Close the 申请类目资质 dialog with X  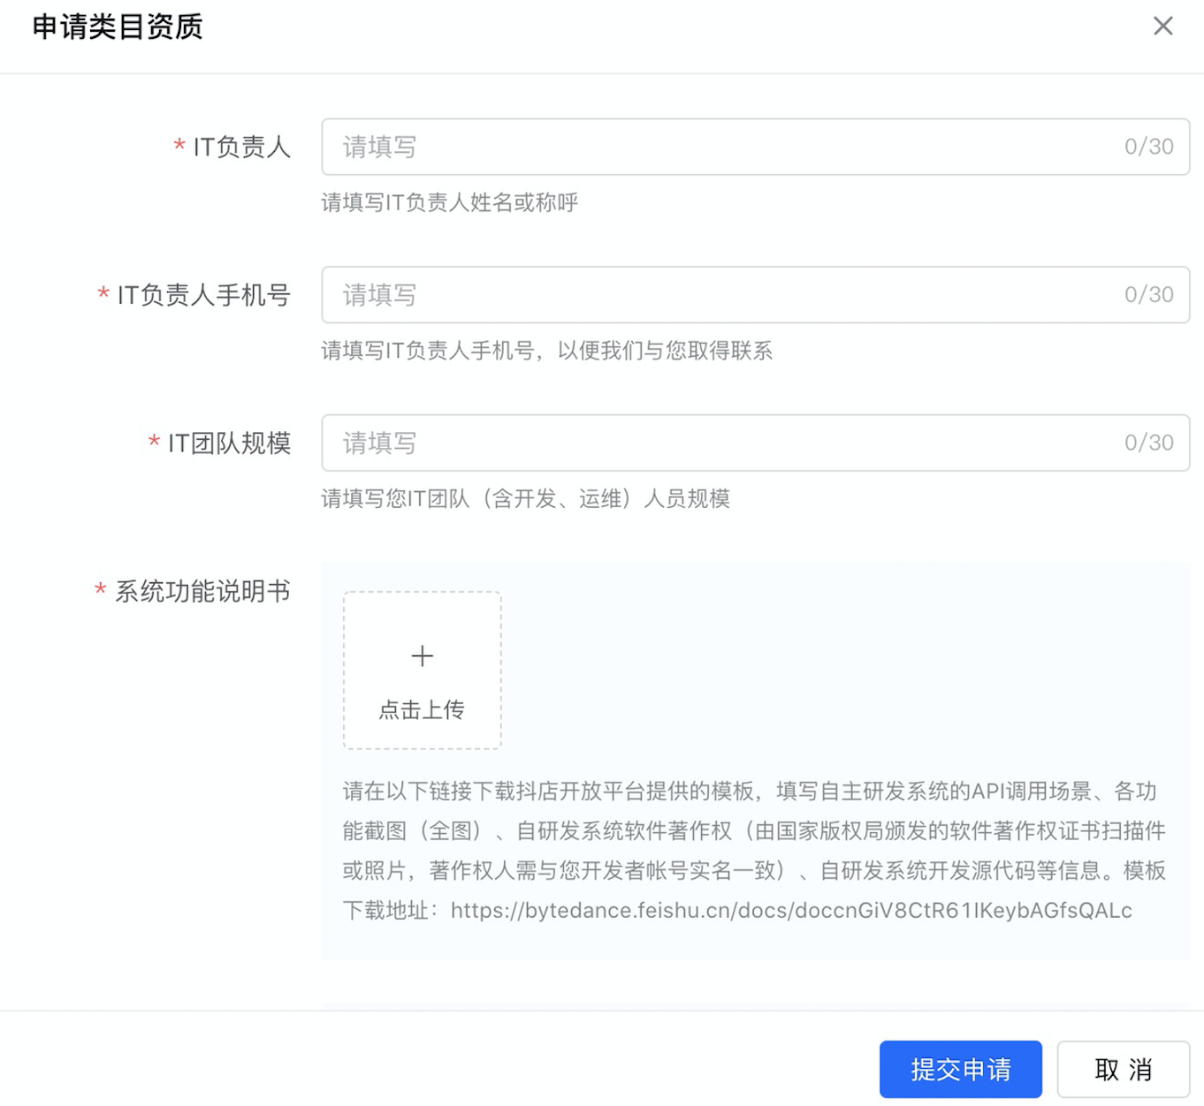(1162, 27)
